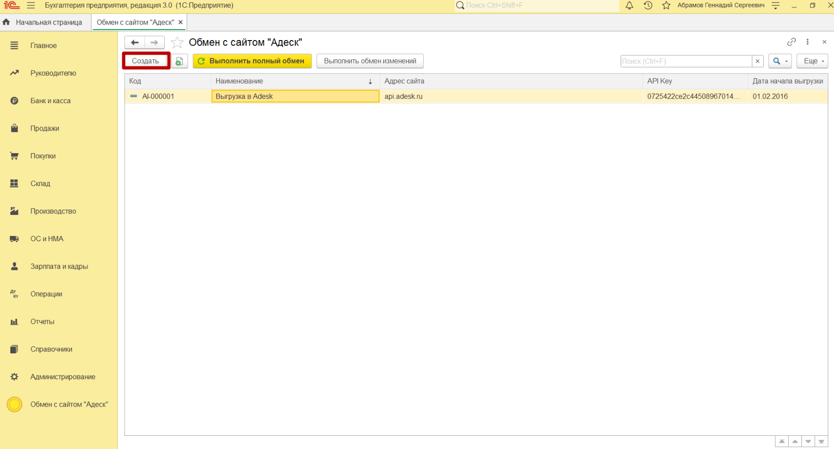Image resolution: width=834 pixels, height=449 pixels.
Task: Open the Руководителю section
Action: point(53,73)
